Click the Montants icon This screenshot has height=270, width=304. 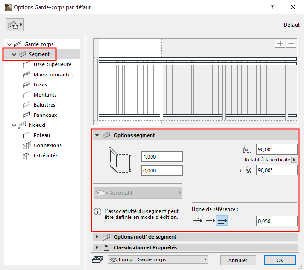[x=27, y=95]
